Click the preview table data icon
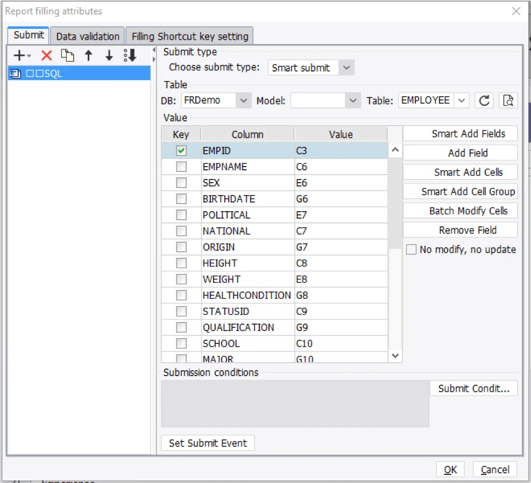The width and height of the screenshot is (531, 483). 507,100
